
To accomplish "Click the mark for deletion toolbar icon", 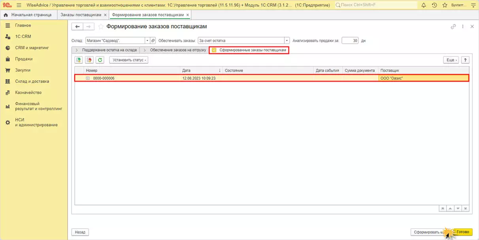I will click(90, 60).
